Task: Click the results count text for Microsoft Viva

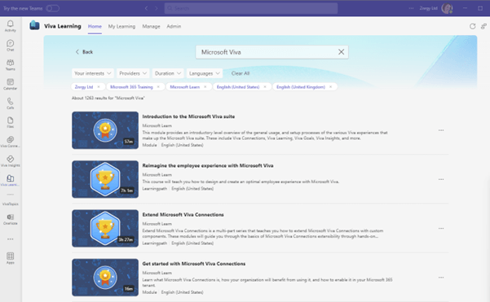Action: tap(108, 98)
